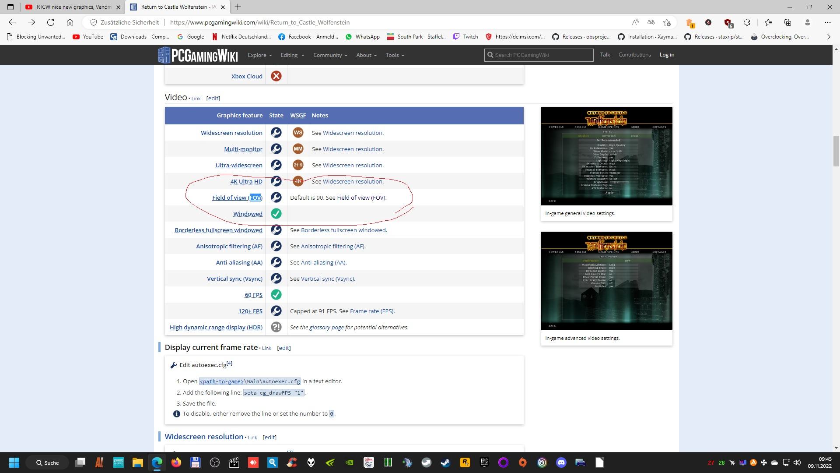This screenshot has width=840, height=473.
Task: Click the hackable state icon for Field of view
Action: 276,198
